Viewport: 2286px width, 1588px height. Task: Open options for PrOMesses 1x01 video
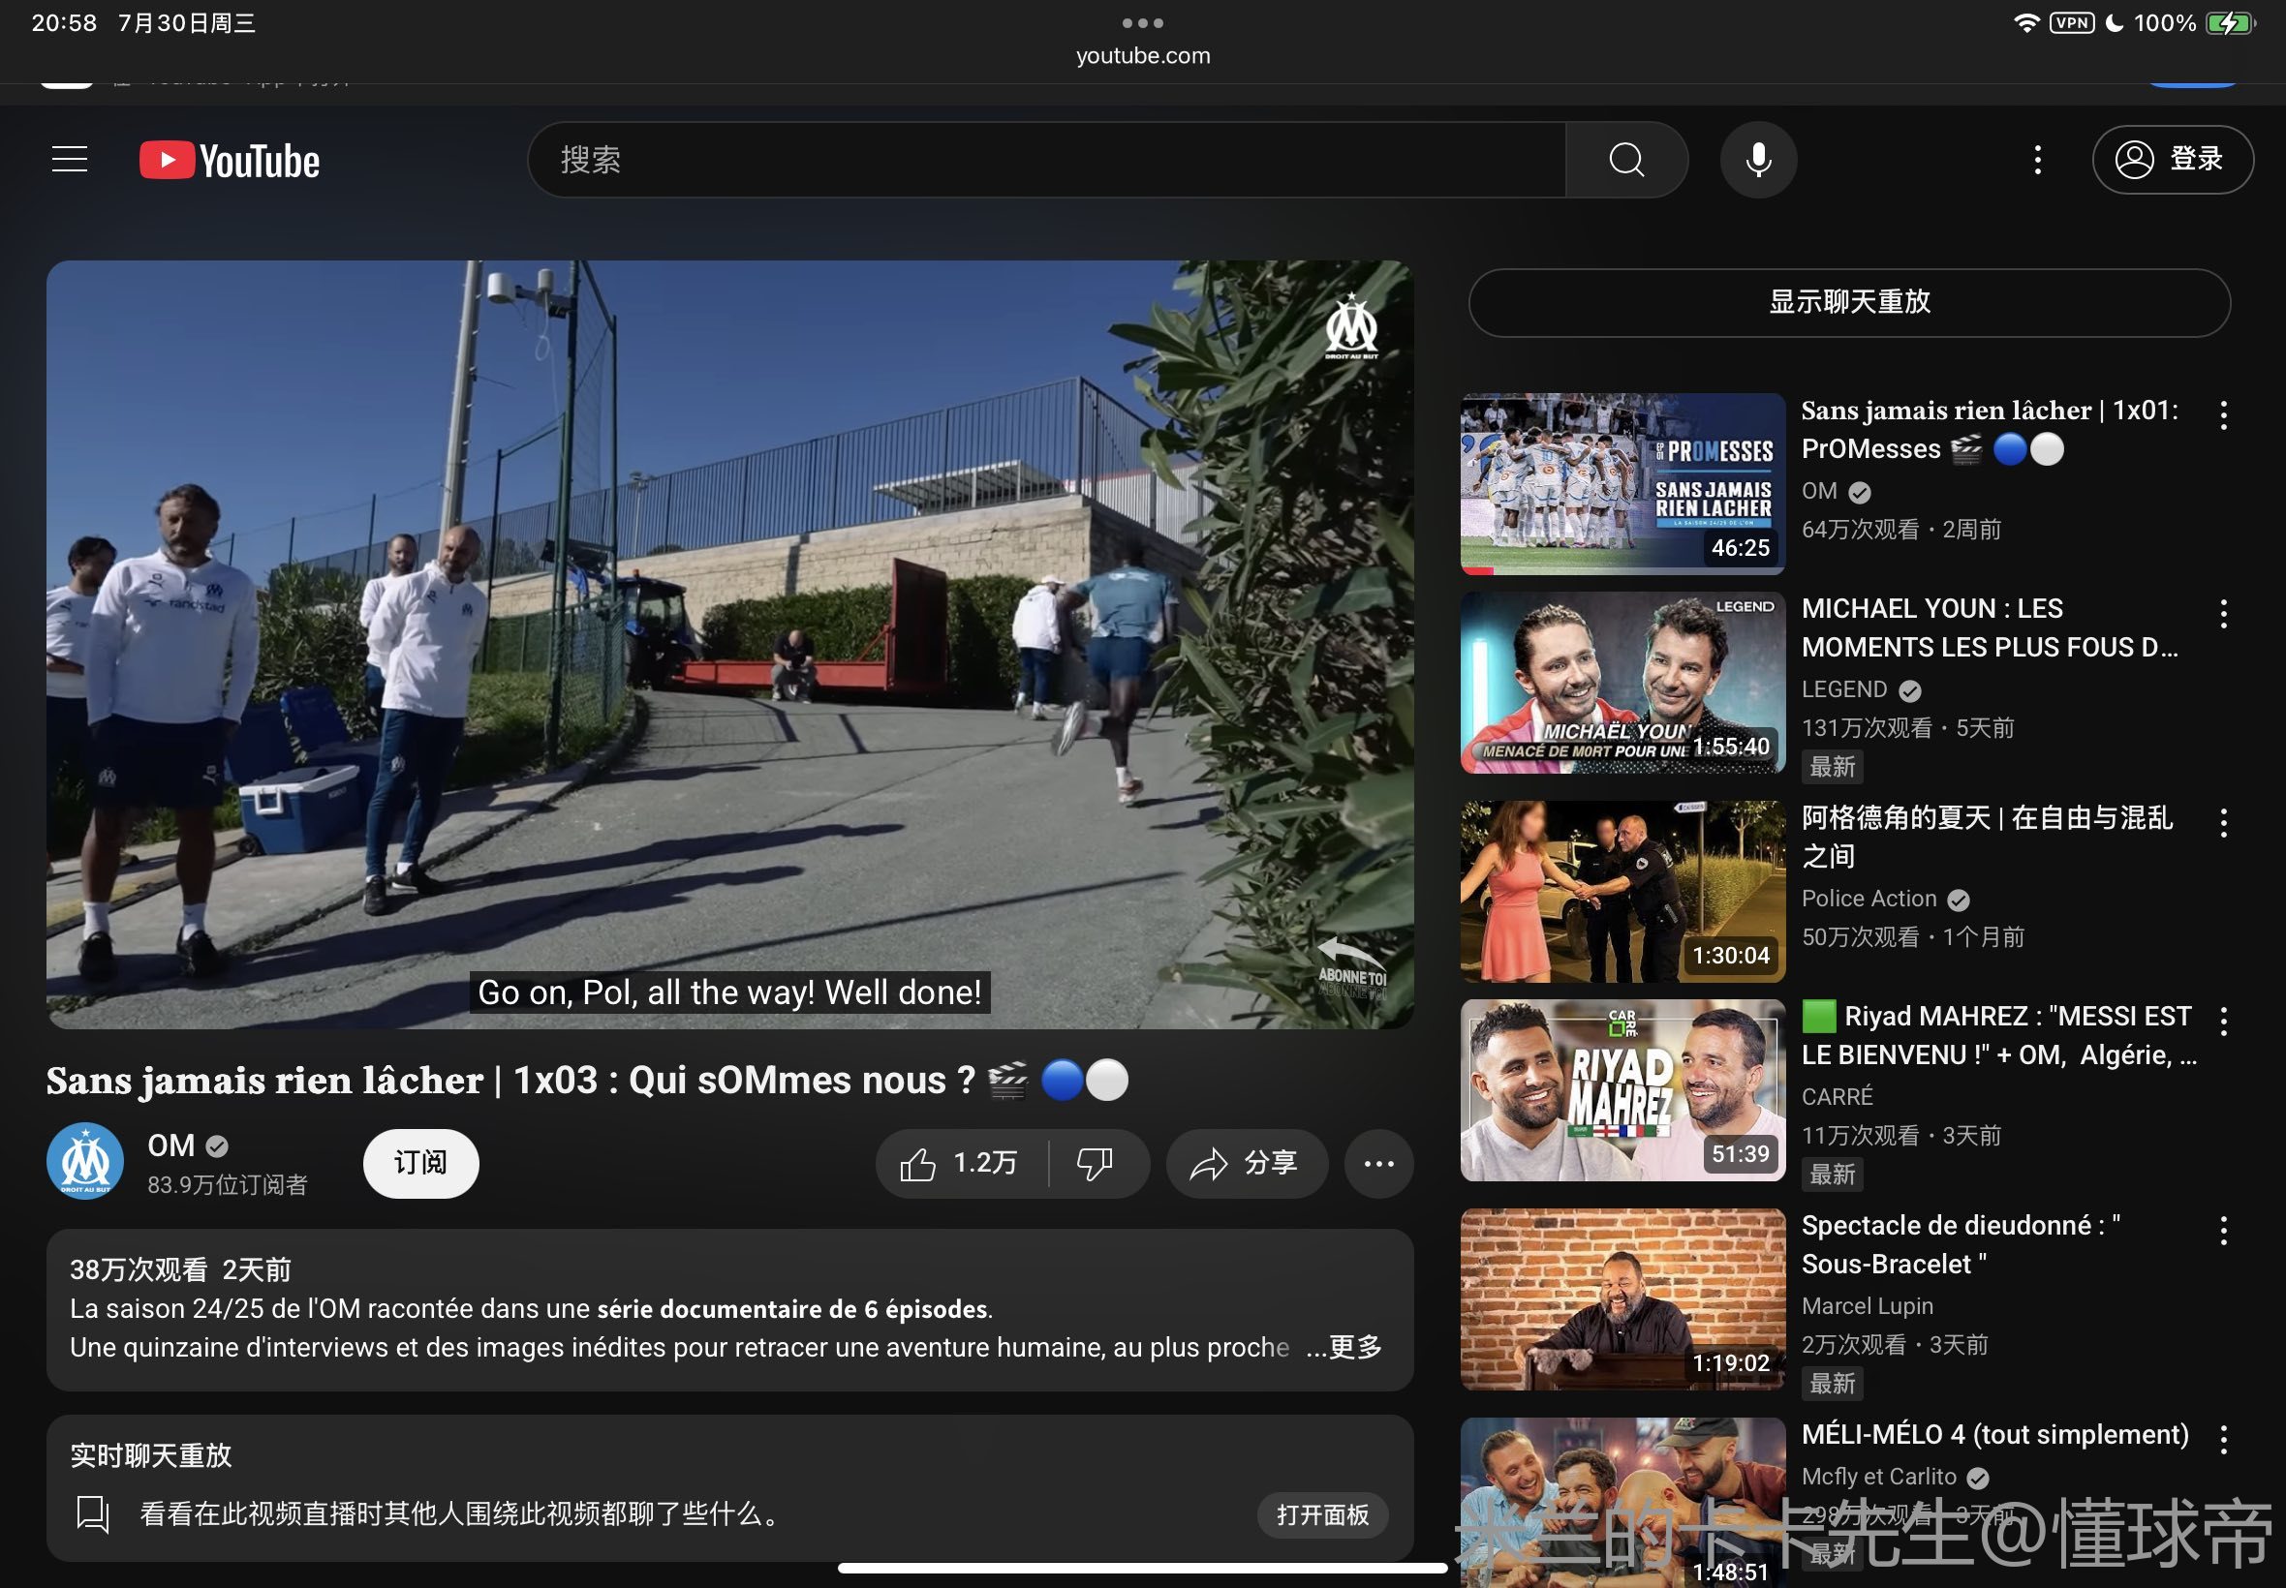(2223, 414)
